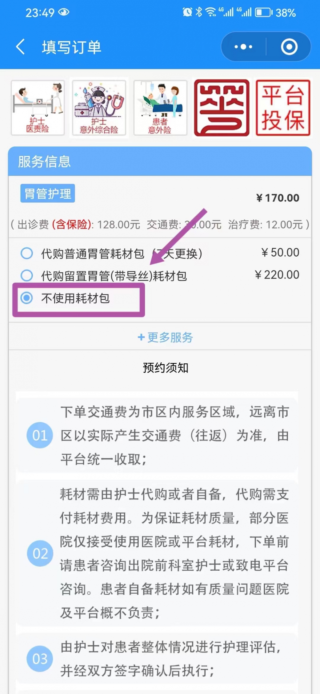
Task: Tap the circular close mini program icon
Action: pyautogui.click(x=289, y=47)
